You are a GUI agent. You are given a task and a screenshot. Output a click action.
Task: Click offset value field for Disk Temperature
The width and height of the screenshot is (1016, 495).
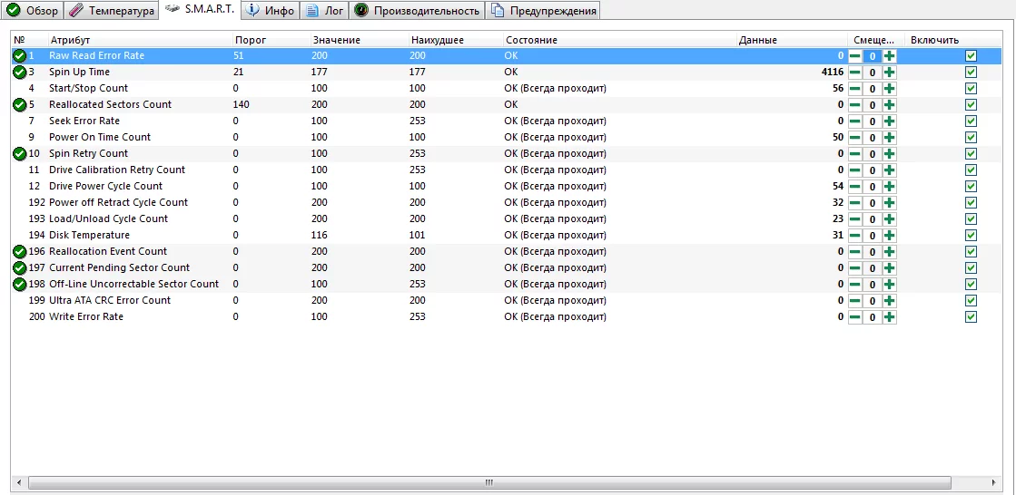tap(873, 236)
